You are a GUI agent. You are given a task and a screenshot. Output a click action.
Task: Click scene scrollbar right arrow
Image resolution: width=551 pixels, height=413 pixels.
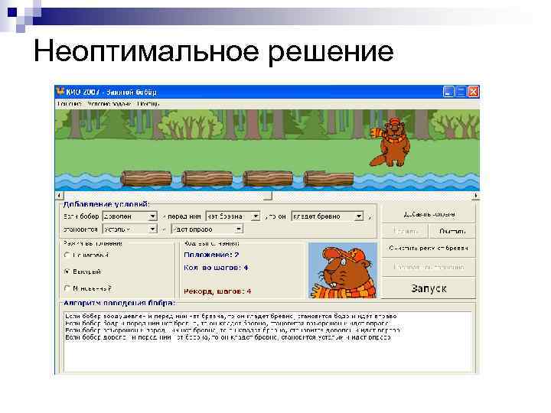(475, 196)
